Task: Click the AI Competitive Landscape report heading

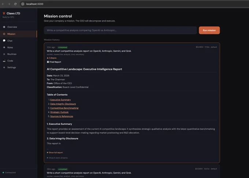Action: [85, 69]
